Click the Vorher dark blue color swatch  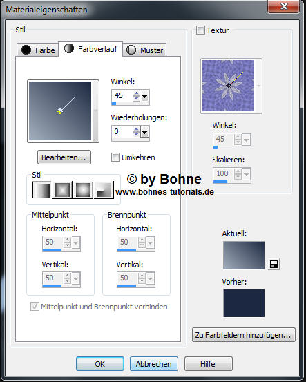pos(244,303)
